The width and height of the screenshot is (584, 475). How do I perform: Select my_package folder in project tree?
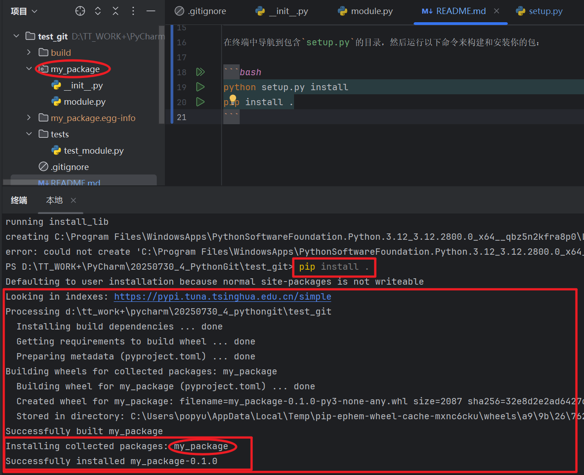pos(75,69)
